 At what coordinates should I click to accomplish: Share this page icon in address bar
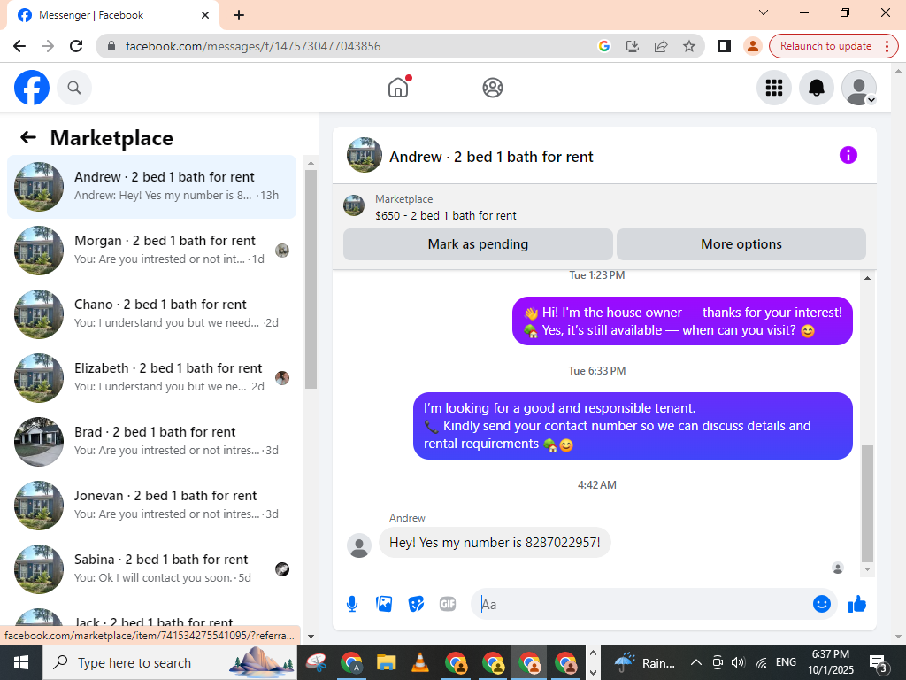[x=660, y=46]
